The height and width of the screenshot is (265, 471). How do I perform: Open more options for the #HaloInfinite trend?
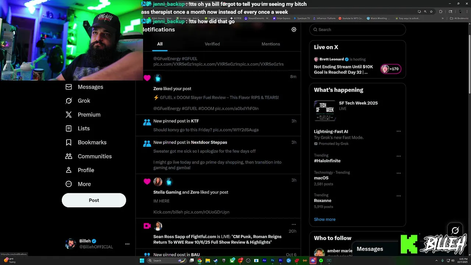tap(399, 156)
